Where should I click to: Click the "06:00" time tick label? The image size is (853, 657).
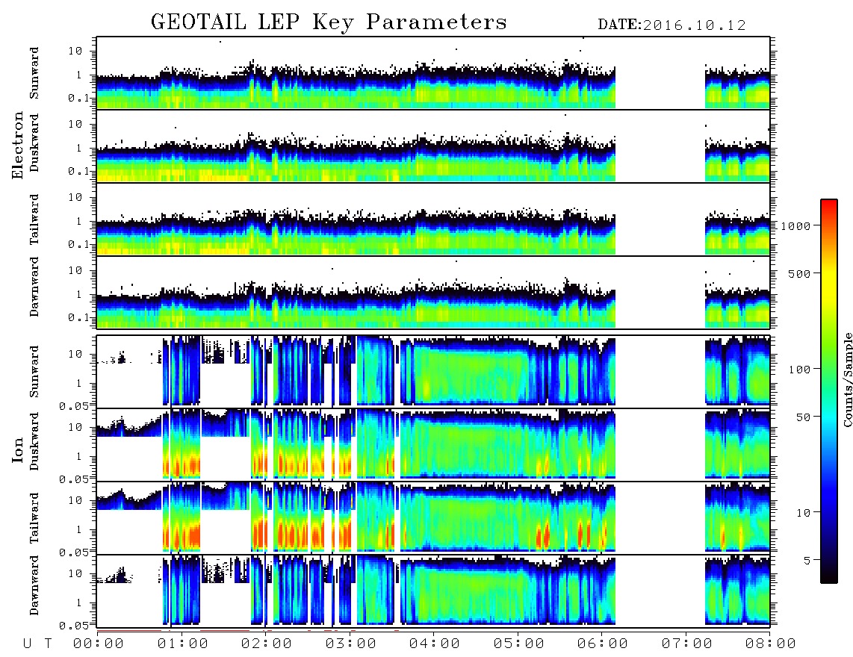[x=603, y=644]
